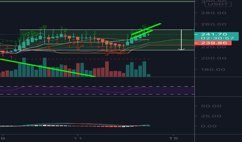This screenshot has height=142, width=242.
Task: Click the countdown timer 02:30:57
Action: coord(217,38)
